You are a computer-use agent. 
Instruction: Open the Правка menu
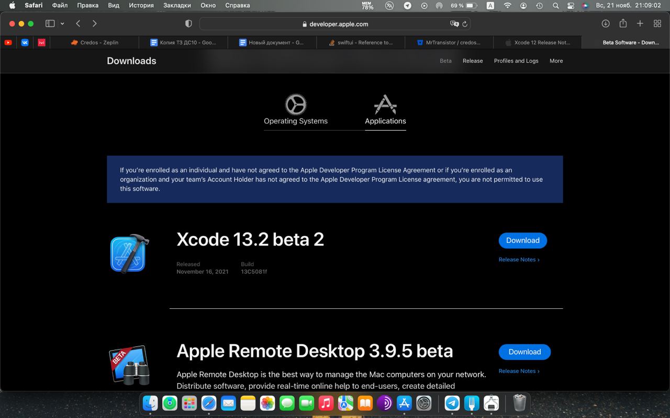(87, 5)
